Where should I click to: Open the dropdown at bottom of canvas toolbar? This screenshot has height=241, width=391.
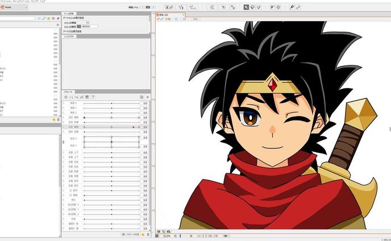tap(226, 236)
